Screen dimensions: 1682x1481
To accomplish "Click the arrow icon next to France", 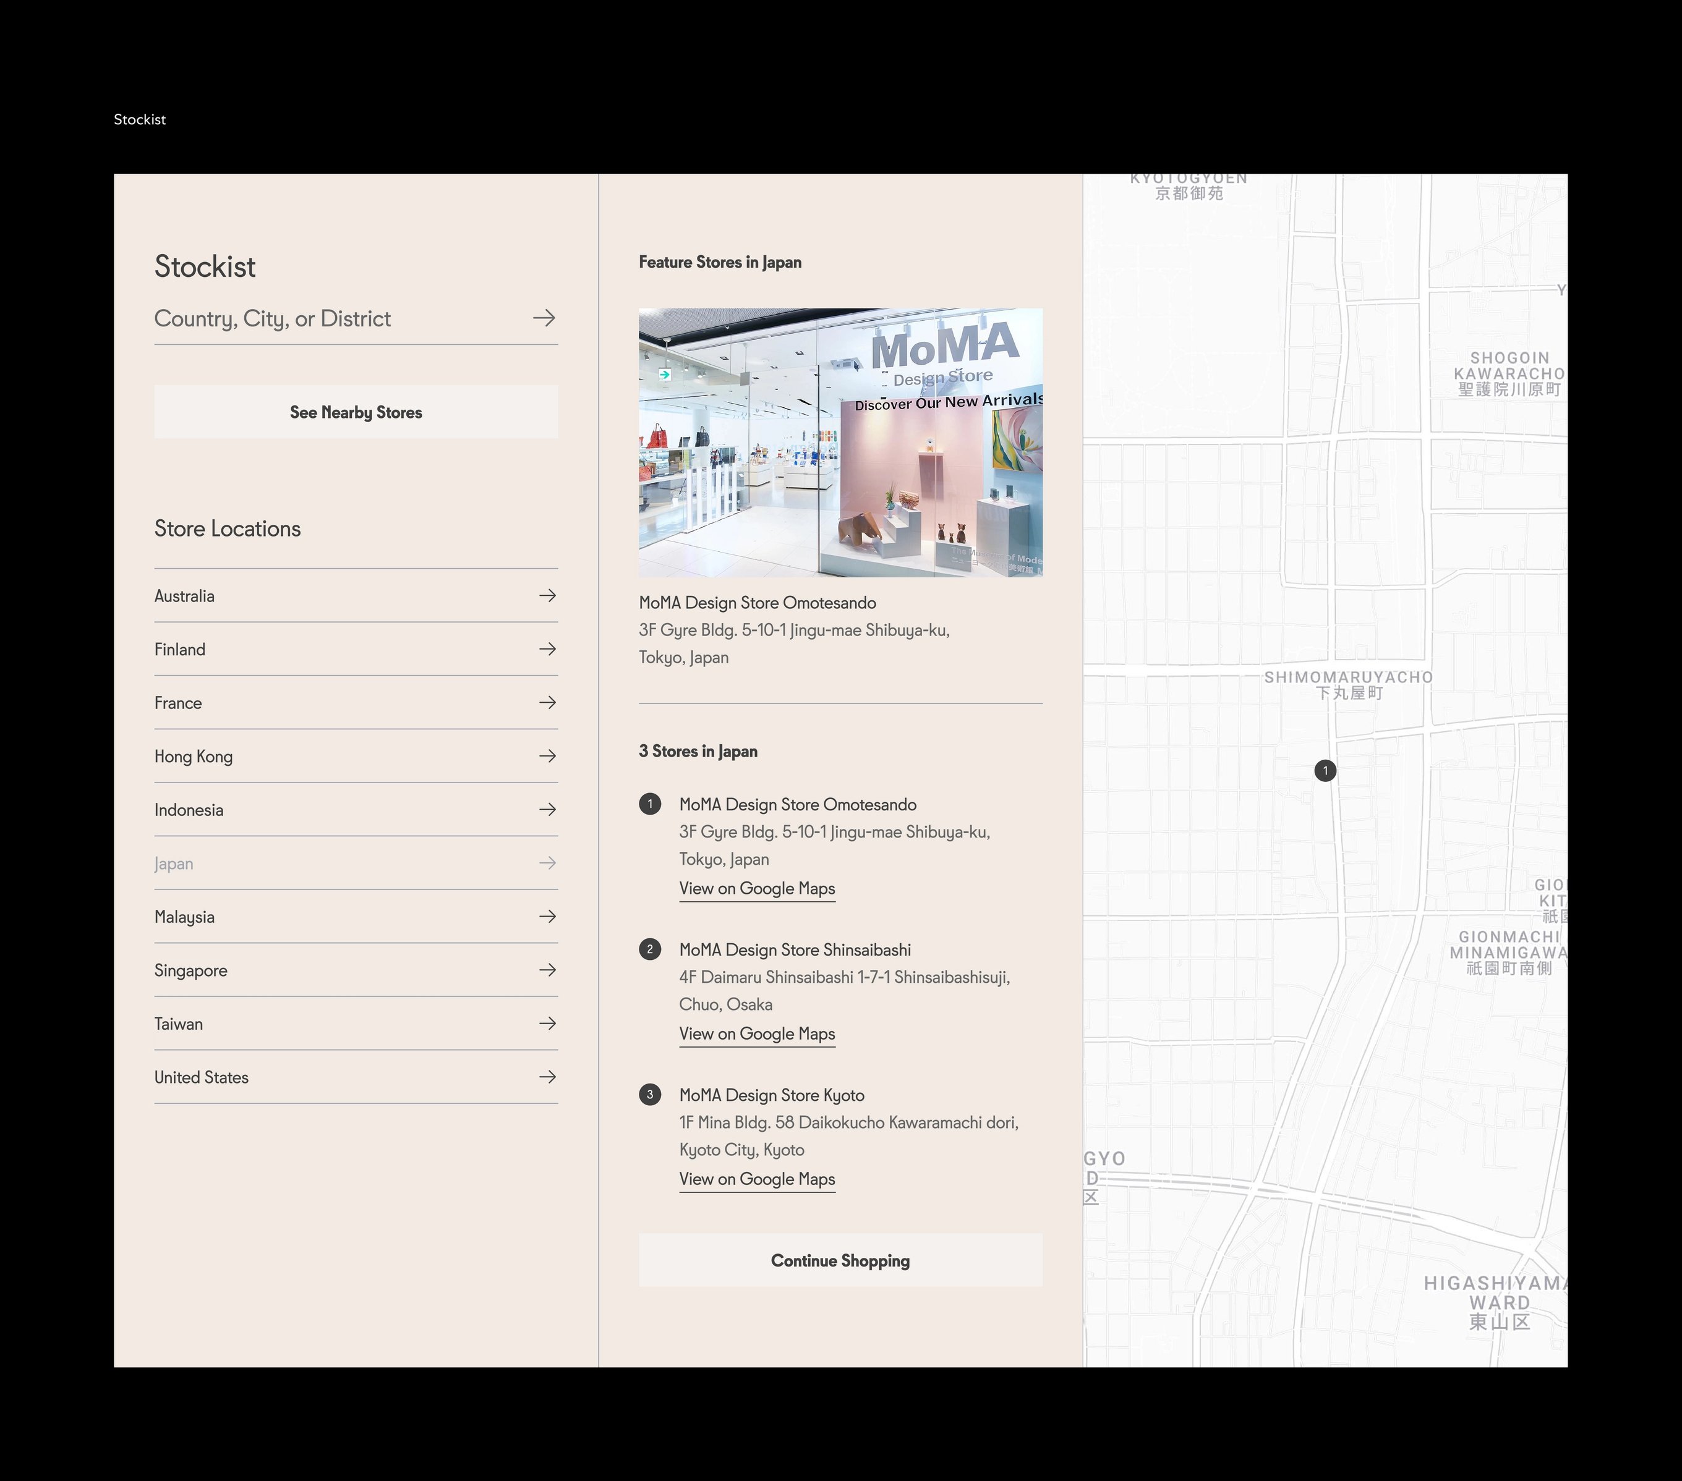I will pos(548,702).
